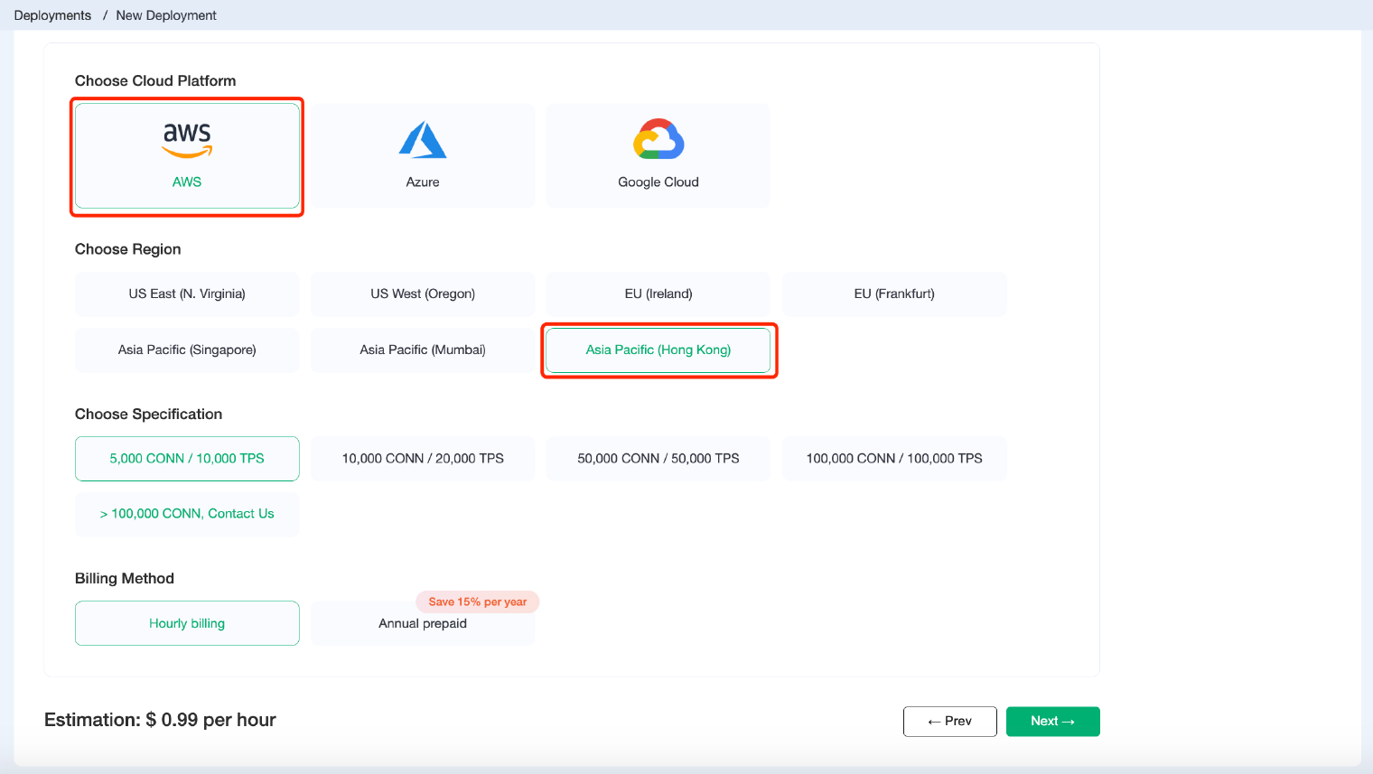
Task: Click the New Deployment breadcrumb
Action: [166, 15]
